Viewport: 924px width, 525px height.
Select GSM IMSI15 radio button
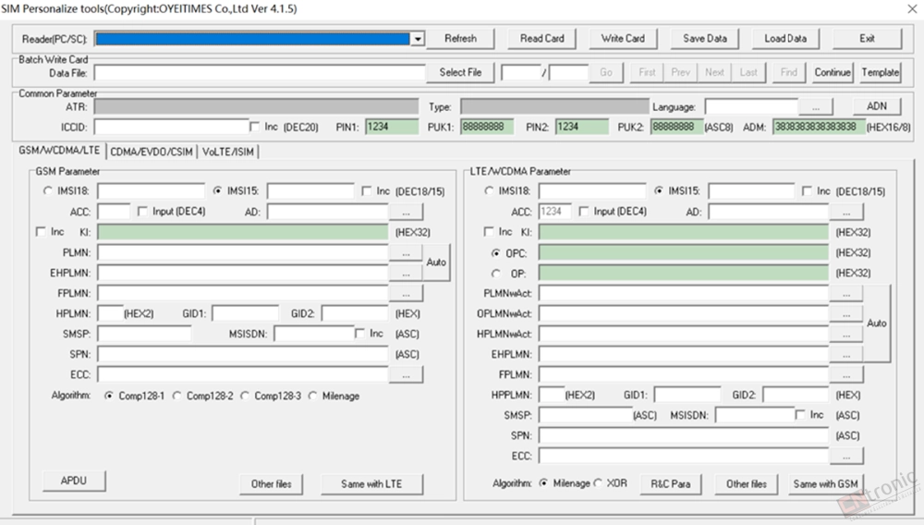(x=217, y=191)
